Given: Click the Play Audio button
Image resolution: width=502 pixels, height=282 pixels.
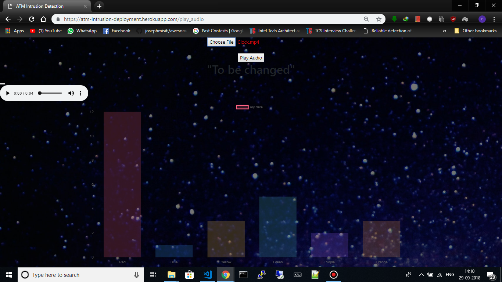Looking at the screenshot, I should pyautogui.click(x=251, y=58).
